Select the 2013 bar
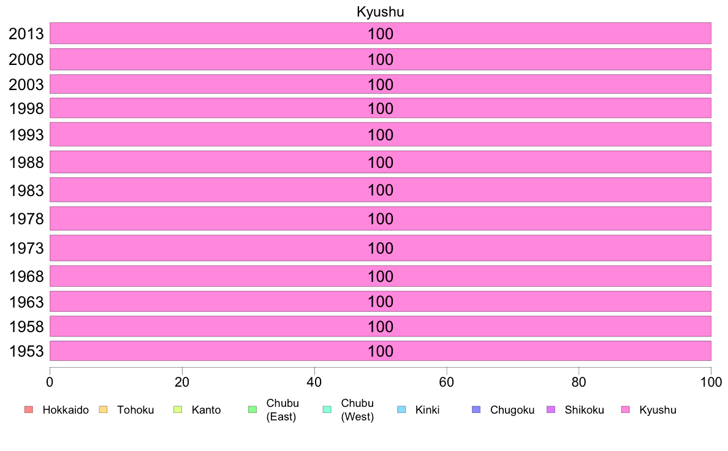 pos(381,34)
